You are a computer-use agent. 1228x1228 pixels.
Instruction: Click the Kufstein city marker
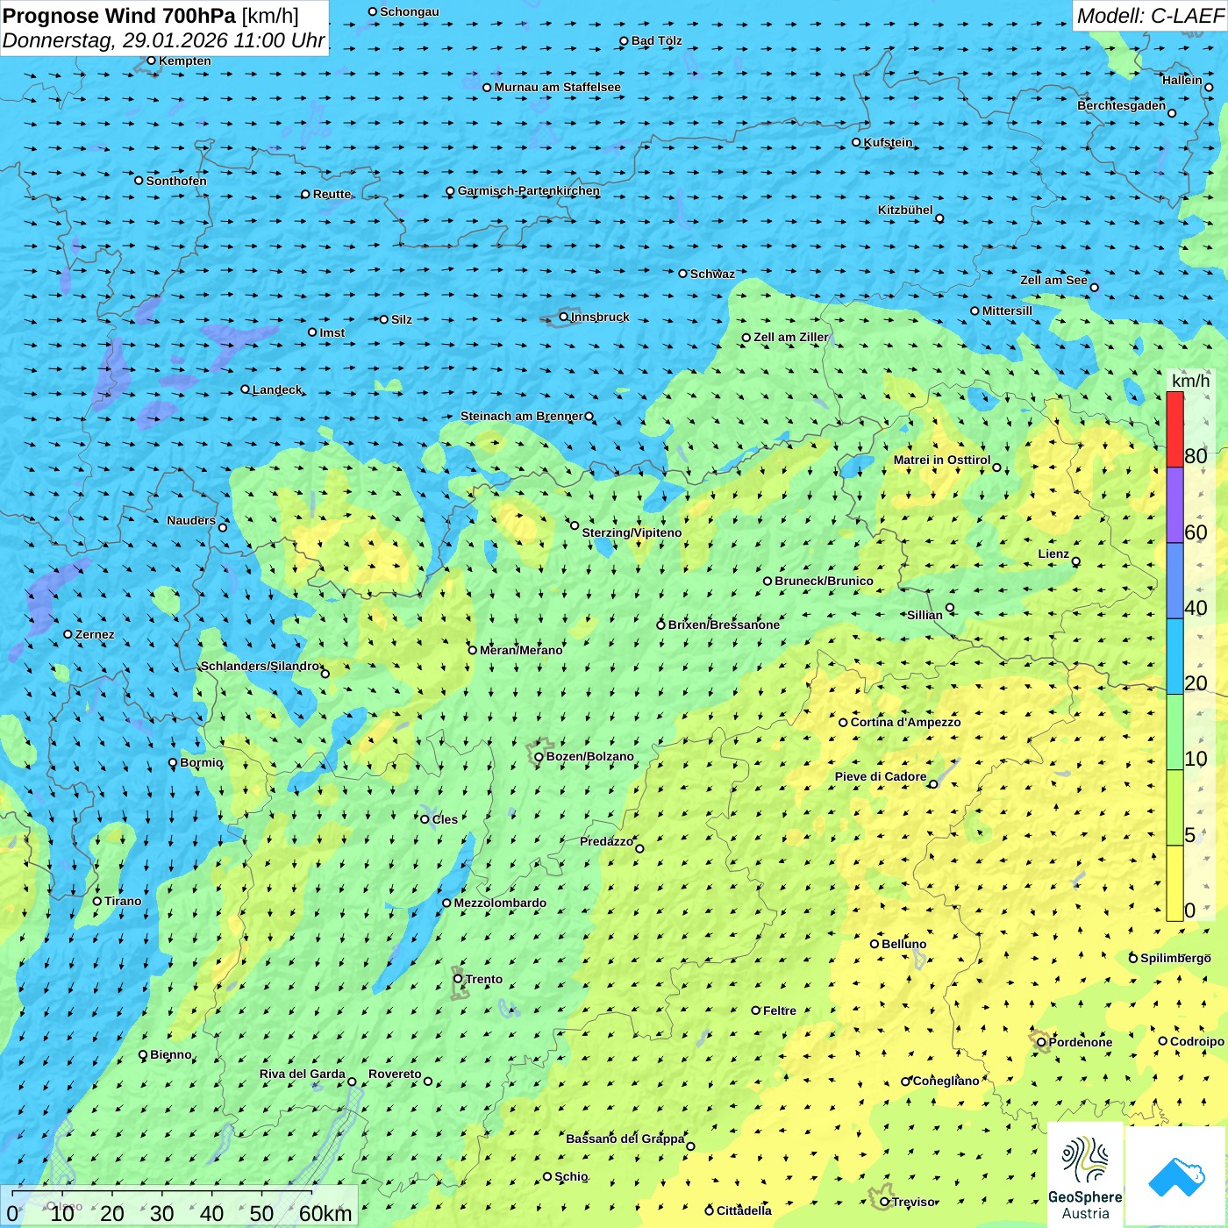click(857, 142)
